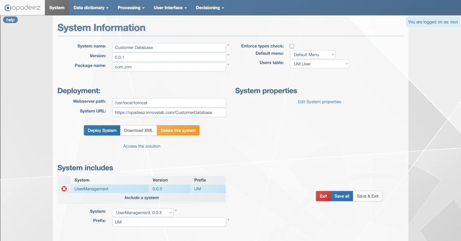Open the Data dictionary menu
The width and height of the screenshot is (461, 241).
[x=91, y=7]
